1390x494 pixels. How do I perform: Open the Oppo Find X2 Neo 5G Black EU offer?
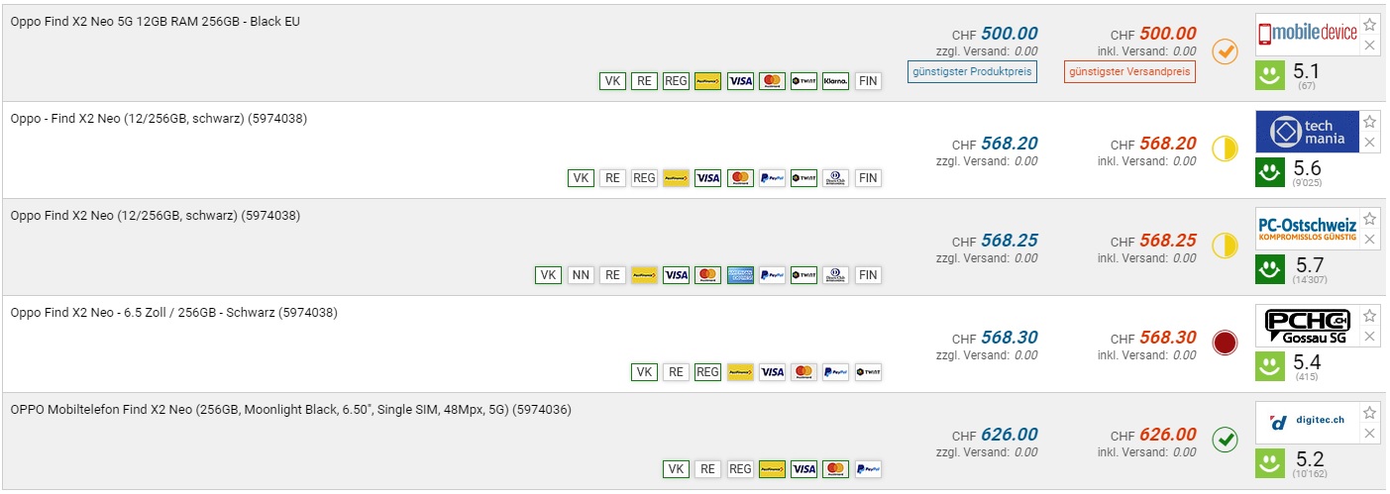point(155,22)
